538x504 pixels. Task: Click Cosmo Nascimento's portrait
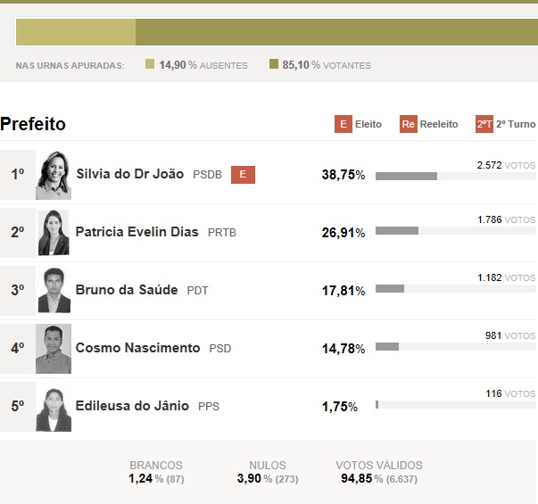[x=54, y=349]
